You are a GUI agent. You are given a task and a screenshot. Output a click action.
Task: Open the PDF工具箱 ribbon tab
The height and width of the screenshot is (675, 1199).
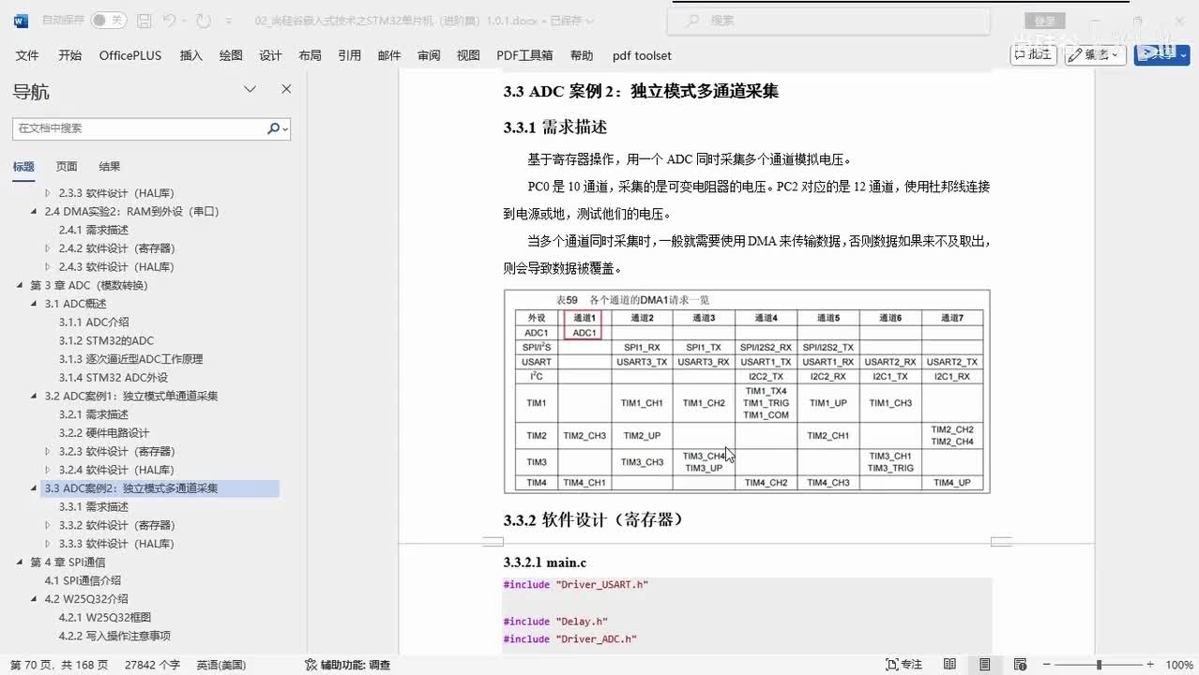pos(524,55)
